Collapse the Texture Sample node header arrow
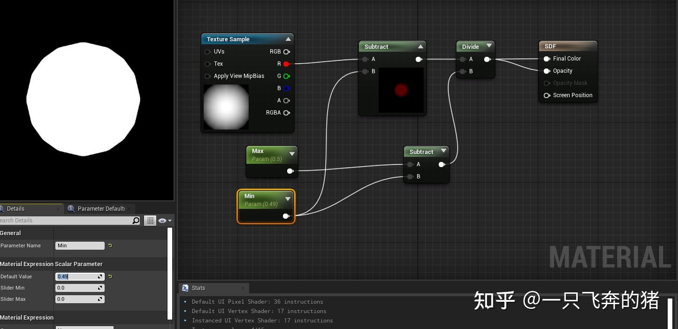This screenshot has width=678, height=329. pyautogui.click(x=288, y=39)
